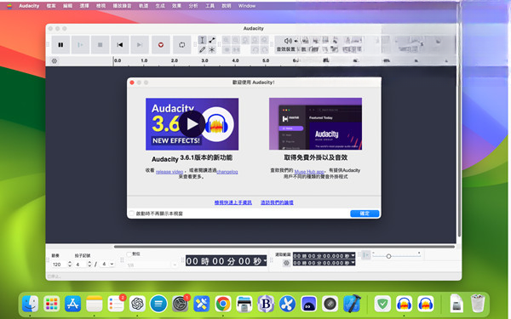Open the Trash in the Dock
This screenshot has height=319, width=511.
click(478, 304)
